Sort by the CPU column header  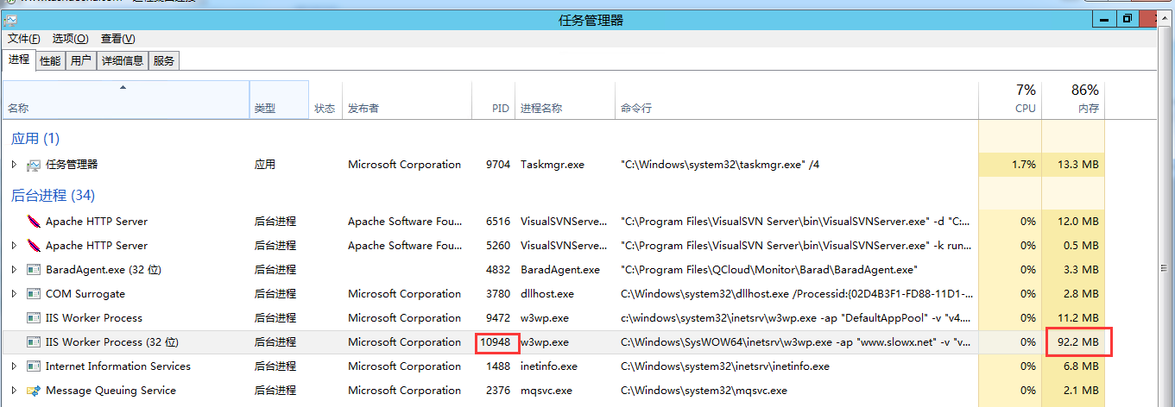point(1010,99)
